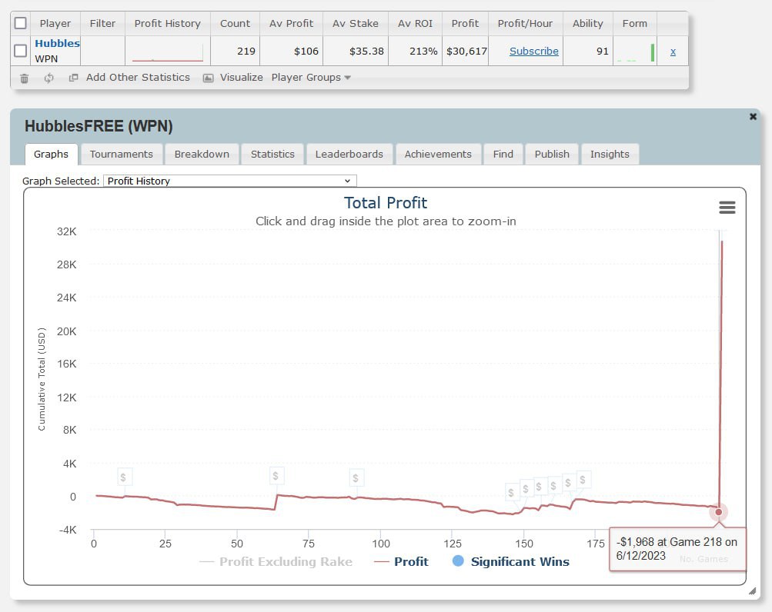Click the dollar marker near game 65

(276, 476)
